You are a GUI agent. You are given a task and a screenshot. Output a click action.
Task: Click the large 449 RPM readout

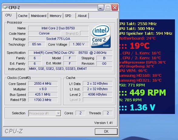coord(143,93)
